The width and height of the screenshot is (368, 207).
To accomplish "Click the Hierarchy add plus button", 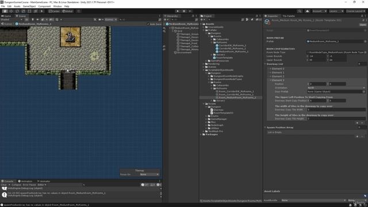I will pyautogui.click(x=165, y=20).
